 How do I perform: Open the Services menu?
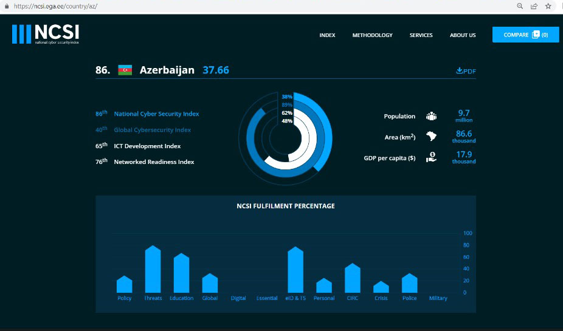tap(421, 35)
